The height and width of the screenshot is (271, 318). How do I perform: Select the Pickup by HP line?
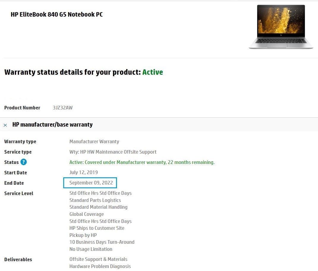(x=83, y=235)
